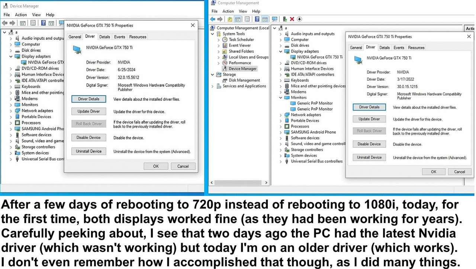The width and height of the screenshot is (476, 269).
Task: Click Driver Details in left Properties dialog
Action: pos(89,99)
